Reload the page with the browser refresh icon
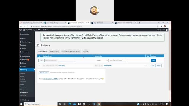The image size is (189, 106). point(27,26)
